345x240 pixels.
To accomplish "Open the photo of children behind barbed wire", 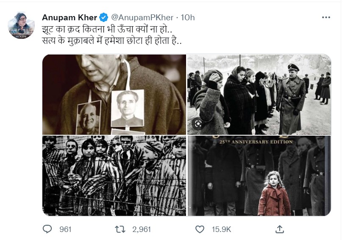I will tap(114, 175).
